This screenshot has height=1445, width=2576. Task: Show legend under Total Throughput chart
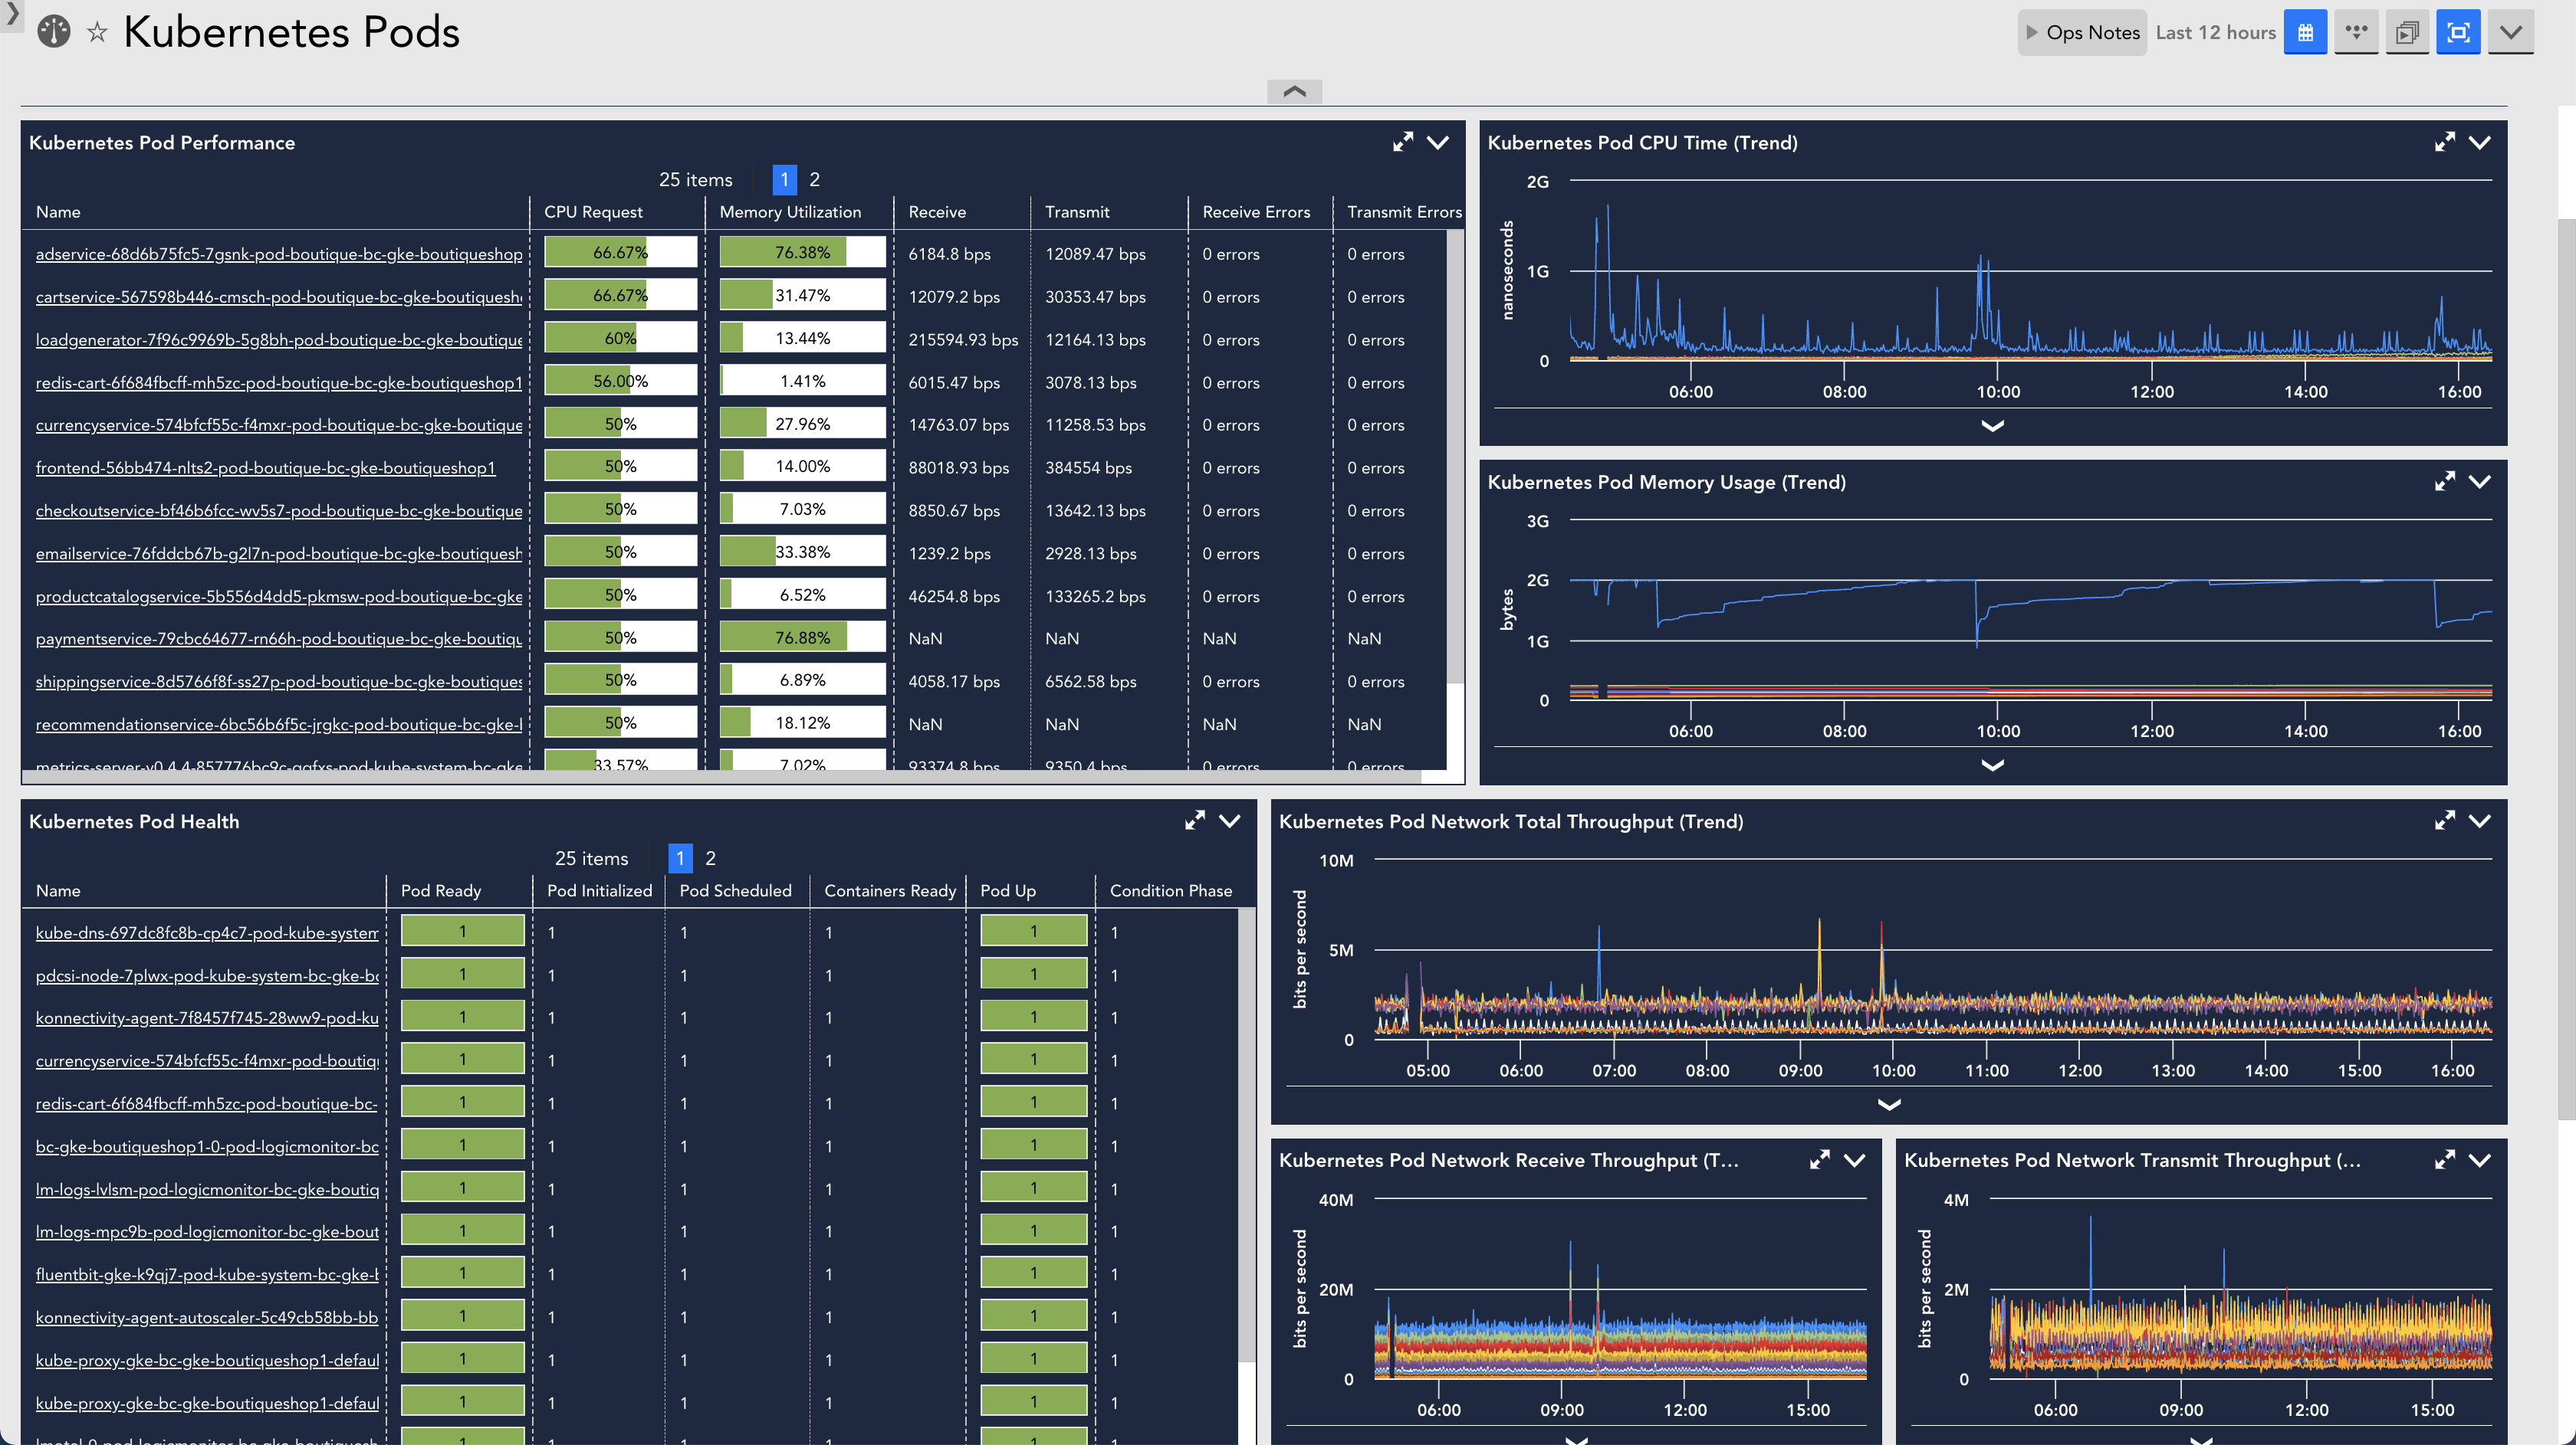(1889, 1104)
